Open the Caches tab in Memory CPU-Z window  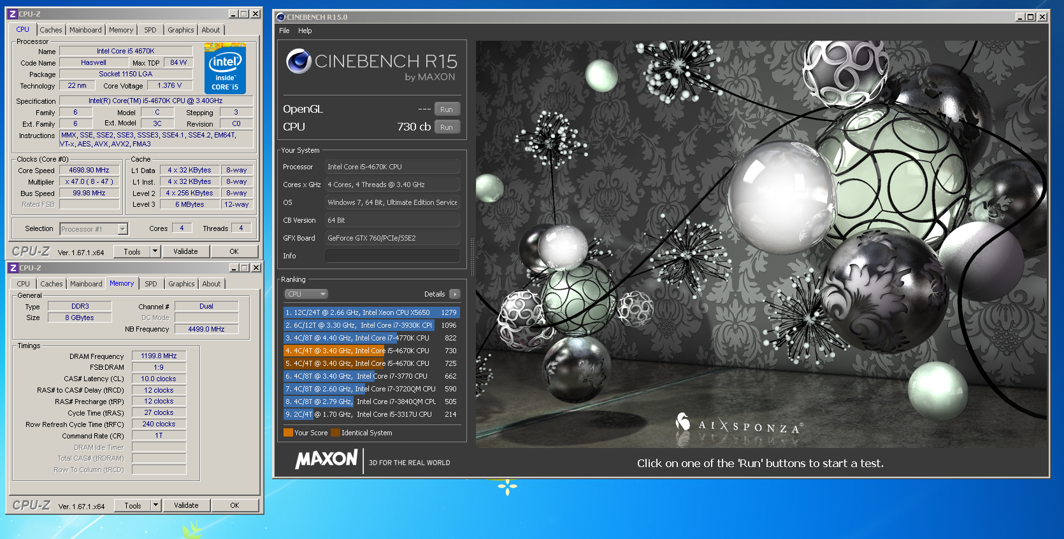(x=52, y=284)
